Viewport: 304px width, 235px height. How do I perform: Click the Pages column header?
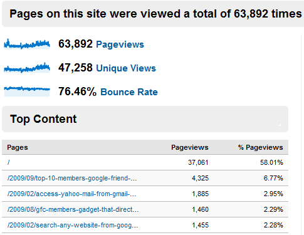click(x=18, y=147)
